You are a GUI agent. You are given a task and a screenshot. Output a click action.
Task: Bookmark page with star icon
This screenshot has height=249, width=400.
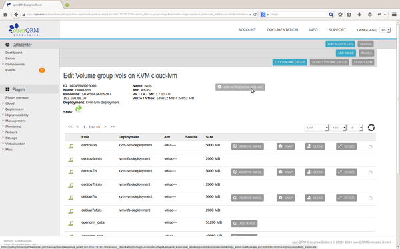pyautogui.click(x=340, y=15)
